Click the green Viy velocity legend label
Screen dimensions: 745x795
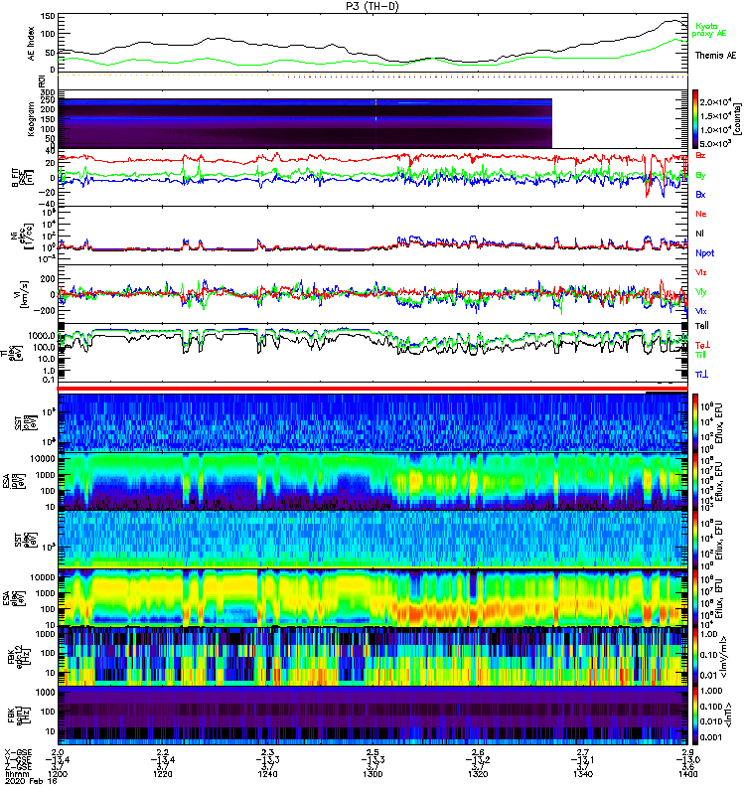pos(700,292)
